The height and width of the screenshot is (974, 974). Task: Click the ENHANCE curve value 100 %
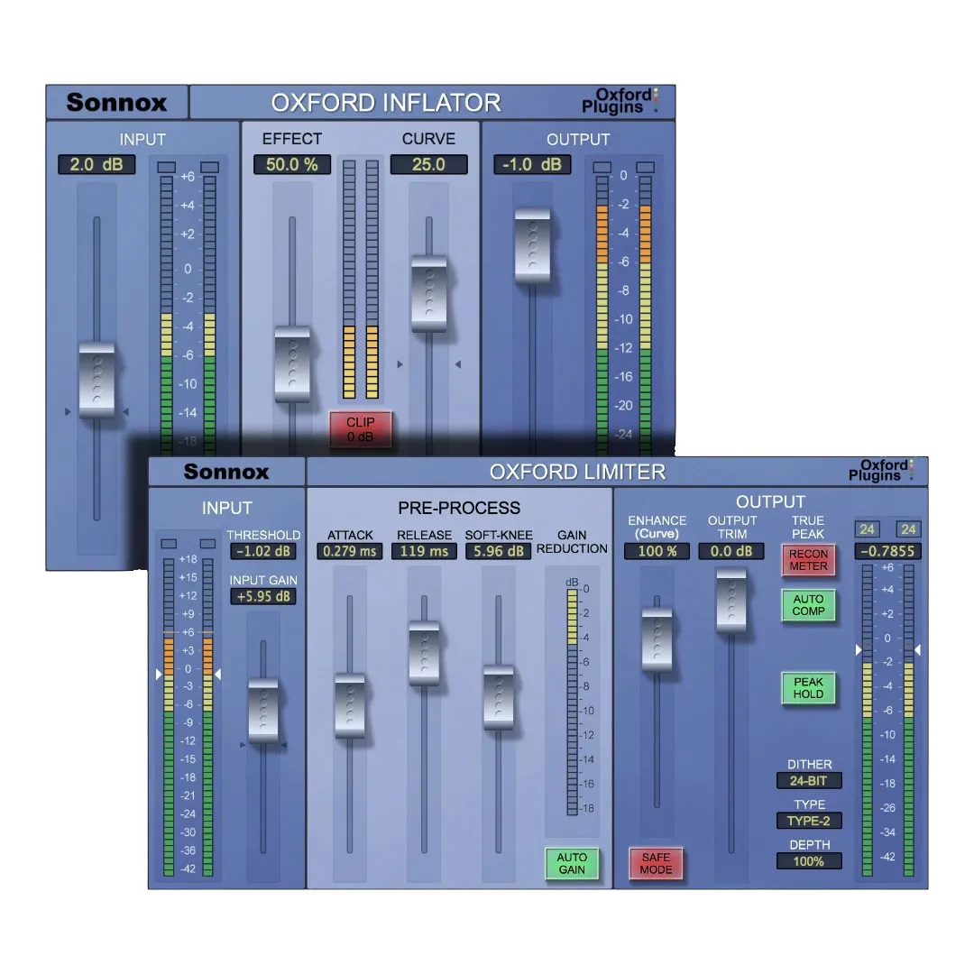tap(657, 551)
